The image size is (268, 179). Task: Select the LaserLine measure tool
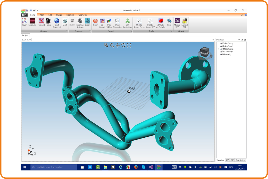pos(32,22)
